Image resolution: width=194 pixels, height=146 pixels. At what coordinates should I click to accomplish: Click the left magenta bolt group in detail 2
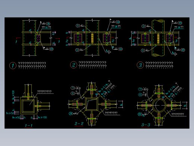(x=78, y=38)
